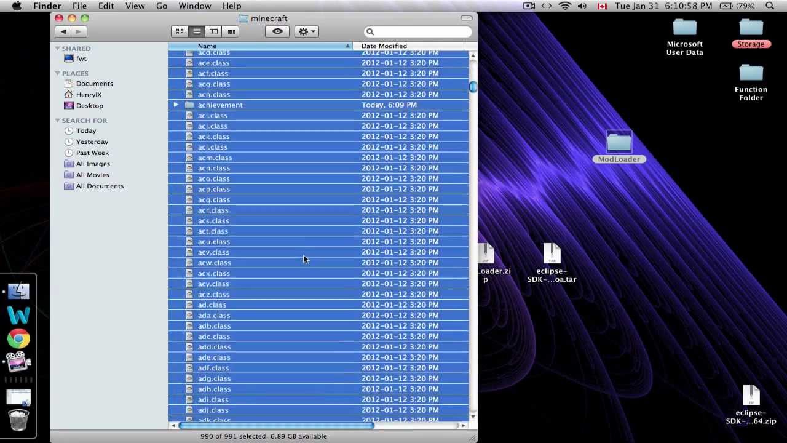Open the Apple menu
The width and height of the screenshot is (787, 443).
click(17, 6)
